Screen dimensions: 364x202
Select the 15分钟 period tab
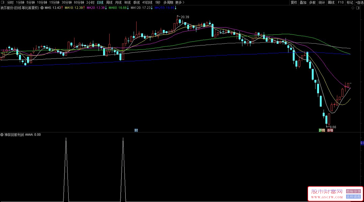point(54,3)
